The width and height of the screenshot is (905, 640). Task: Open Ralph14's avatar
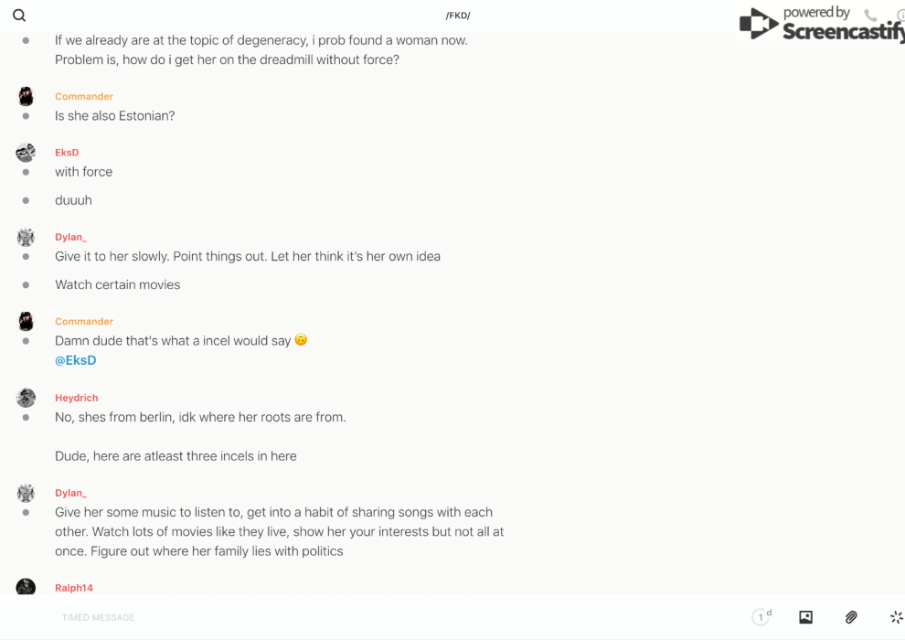(26, 587)
